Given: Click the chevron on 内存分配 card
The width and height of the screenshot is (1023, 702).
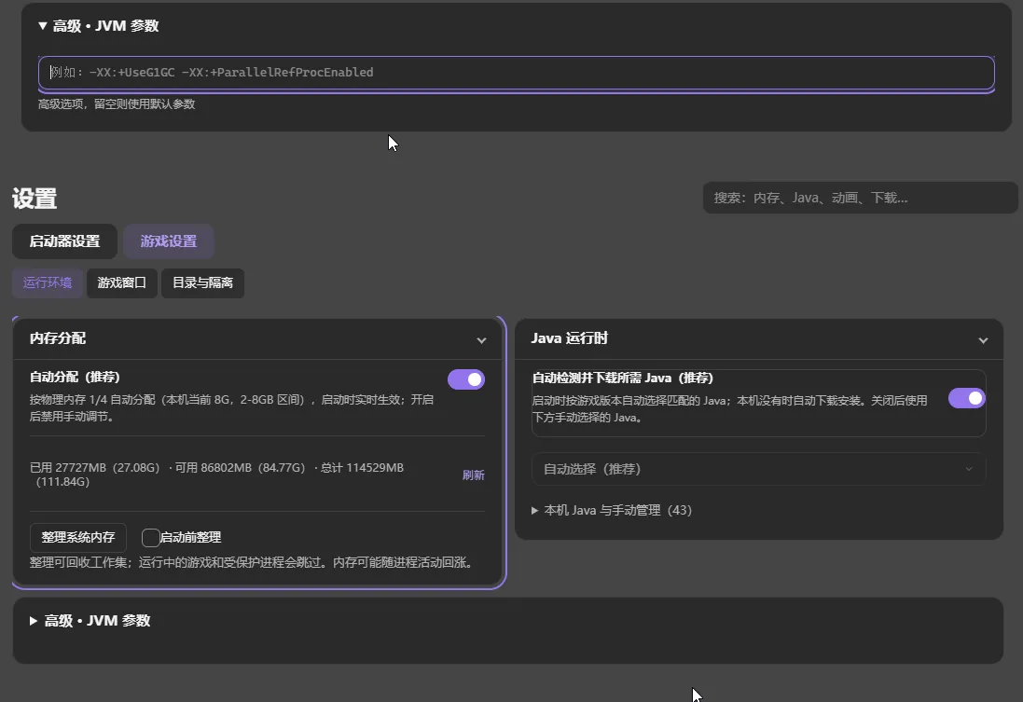Looking at the screenshot, I should tap(481, 340).
